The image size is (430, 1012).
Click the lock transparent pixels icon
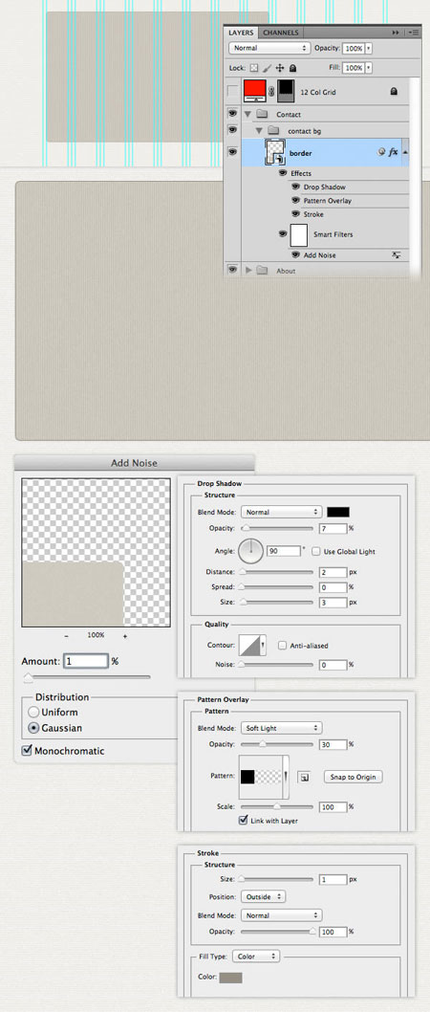(254, 68)
